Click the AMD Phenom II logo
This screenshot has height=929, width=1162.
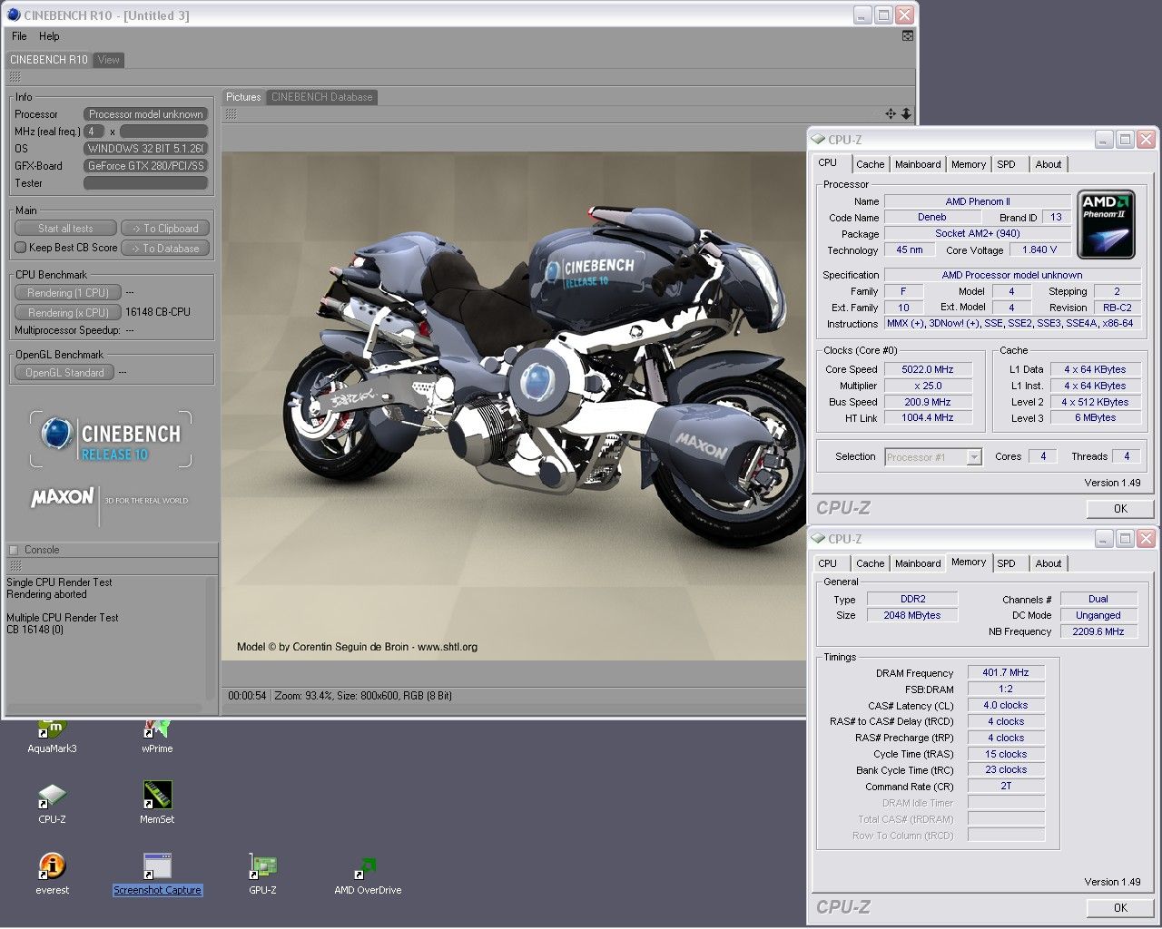tap(1106, 223)
